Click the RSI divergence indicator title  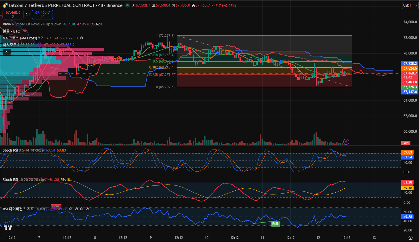coord(18,209)
